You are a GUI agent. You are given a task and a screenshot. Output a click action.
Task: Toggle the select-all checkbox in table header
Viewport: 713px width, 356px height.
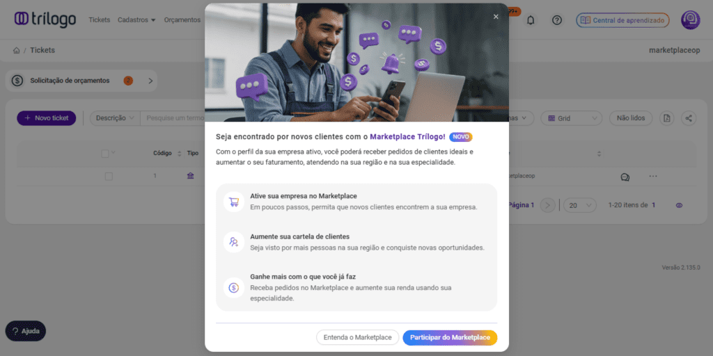click(105, 154)
